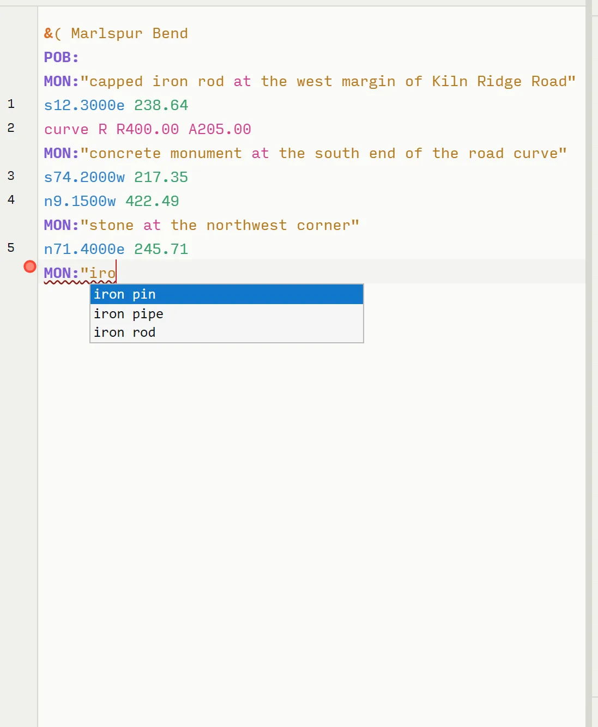Screen dimensions: 598x727
Task: Place cursor on the "POB:" line
Action: tap(61, 57)
